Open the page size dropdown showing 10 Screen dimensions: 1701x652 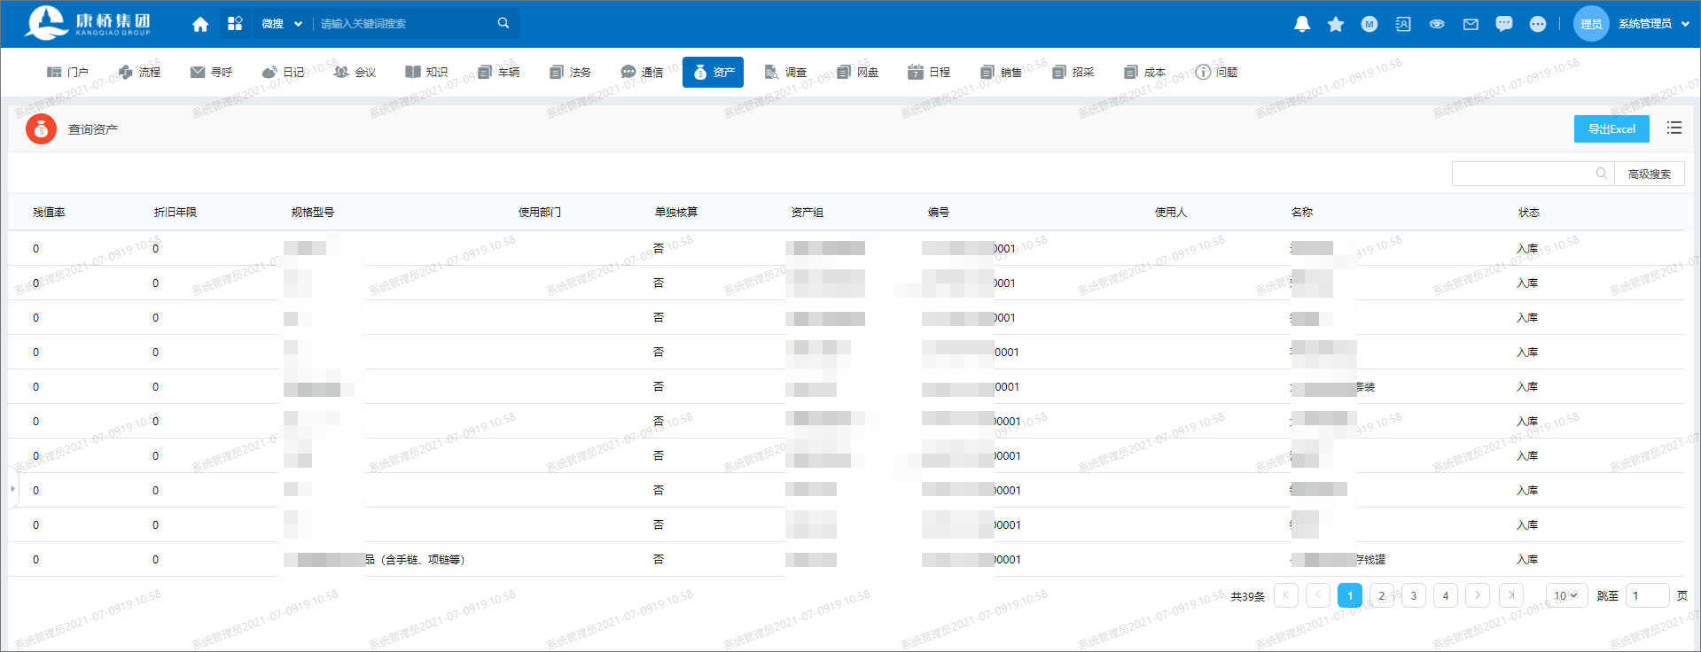(1566, 595)
